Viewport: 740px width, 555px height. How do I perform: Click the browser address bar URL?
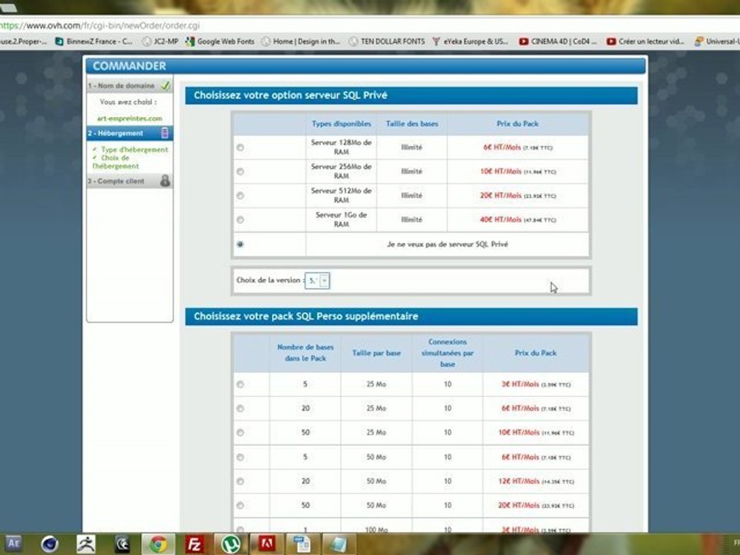pyautogui.click(x=100, y=25)
